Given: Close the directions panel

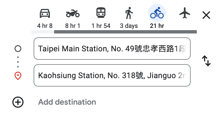Looking at the screenshot, I should [206, 15].
